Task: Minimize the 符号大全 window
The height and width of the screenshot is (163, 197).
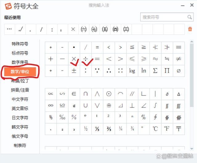Action: pyautogui.click(x=183, y=6)
